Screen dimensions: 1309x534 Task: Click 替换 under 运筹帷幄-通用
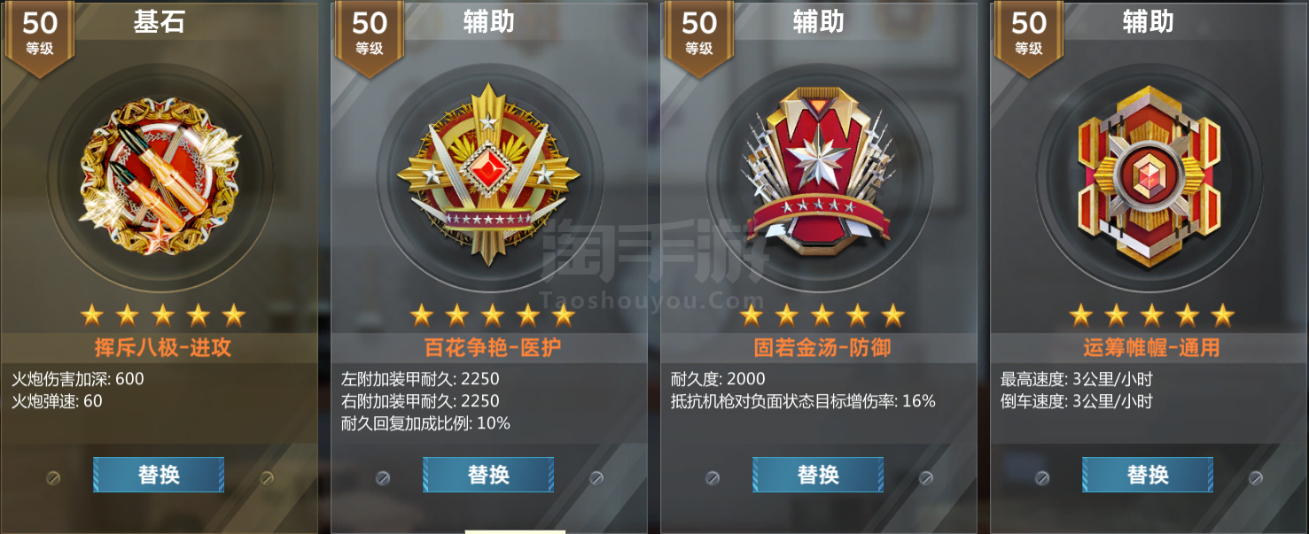point(1148,475)
